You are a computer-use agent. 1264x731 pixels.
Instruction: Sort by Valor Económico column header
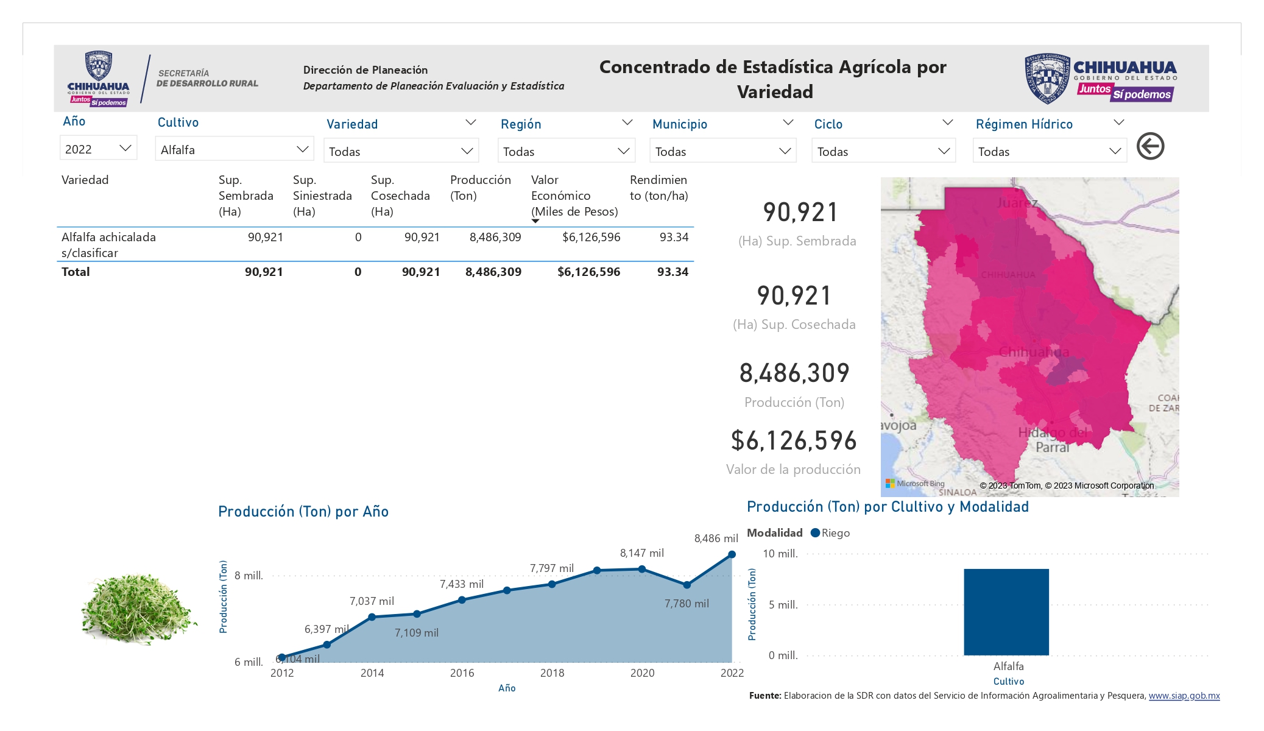(574, 196)
